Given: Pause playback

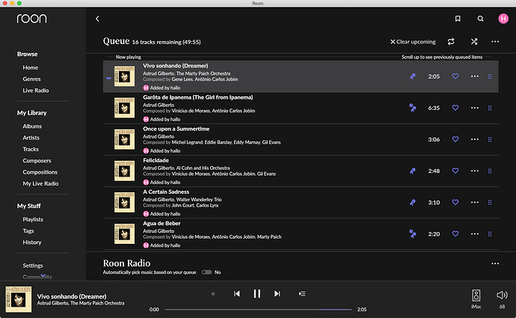Looking at the screenshot, I should (257, 293).
